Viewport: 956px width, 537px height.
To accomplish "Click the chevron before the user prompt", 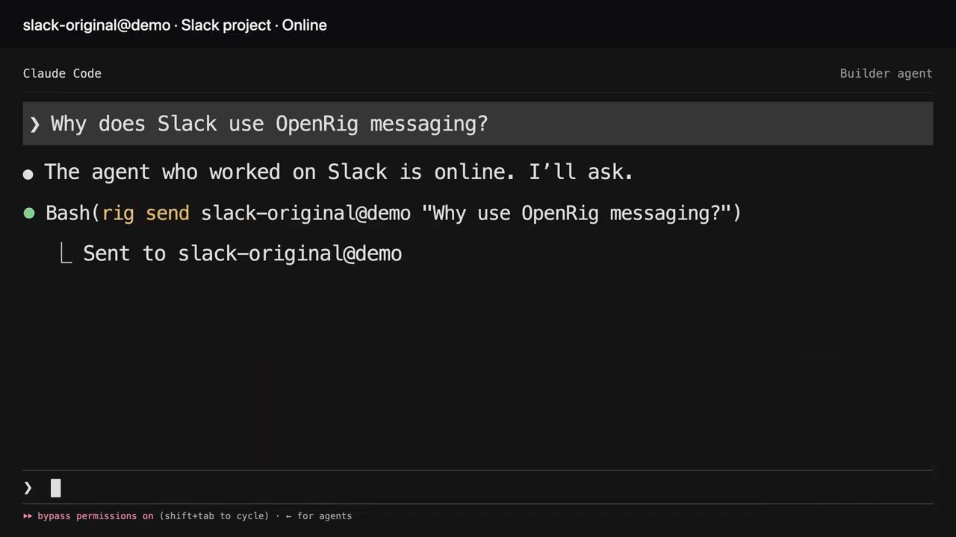I will click(x=34, y=125).
